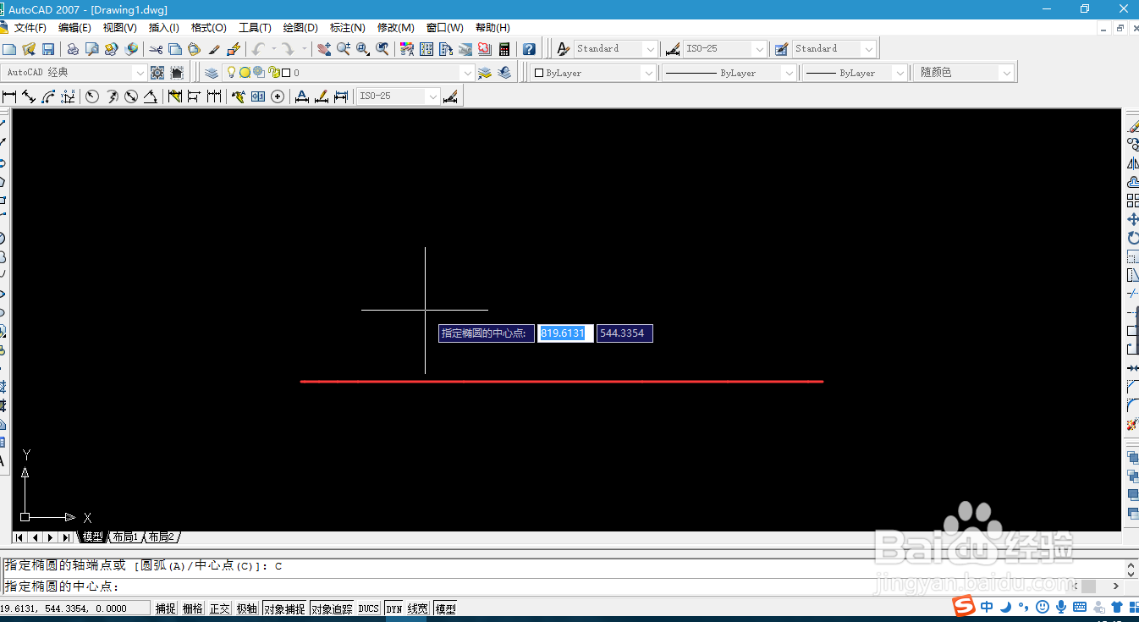Image resolution: width=1139 pixels, height=622 pixels.
Task: Select the Match Properties brush icon
Action: pos(214,49)
